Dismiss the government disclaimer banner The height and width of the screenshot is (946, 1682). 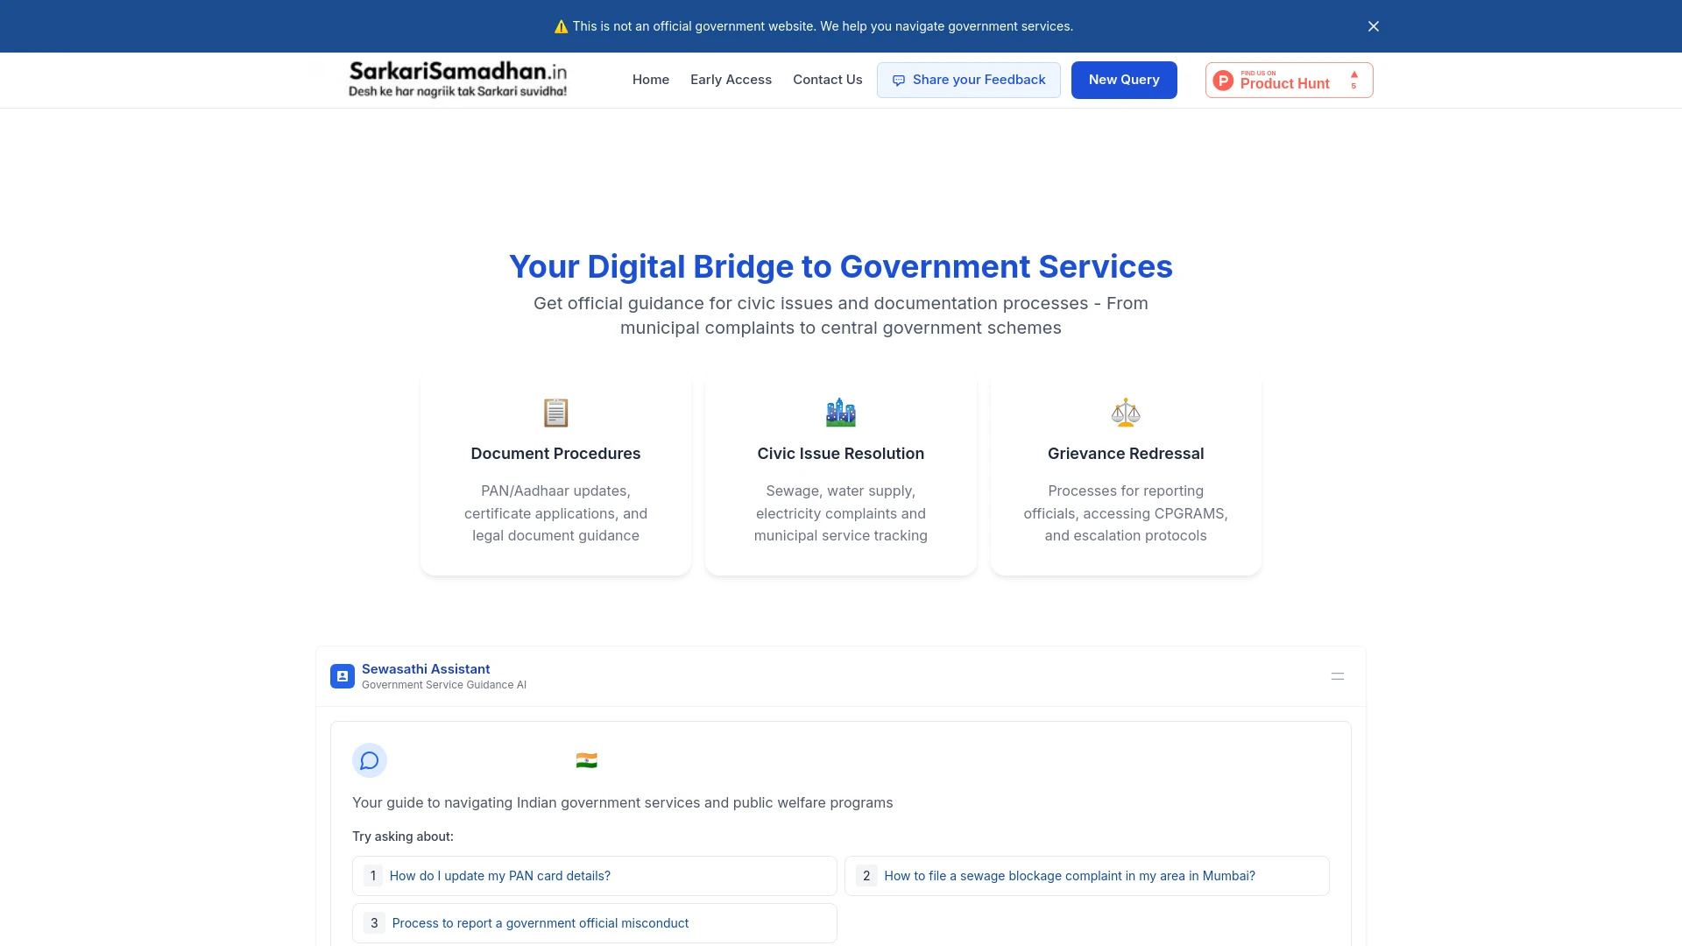click(x=1373, y=26)
